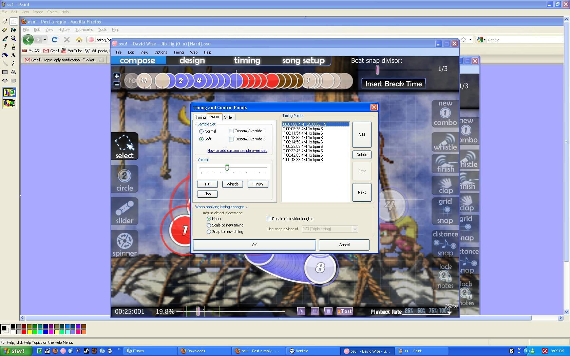Choose the Curve tool in Paint

click(x=14, y=64)
